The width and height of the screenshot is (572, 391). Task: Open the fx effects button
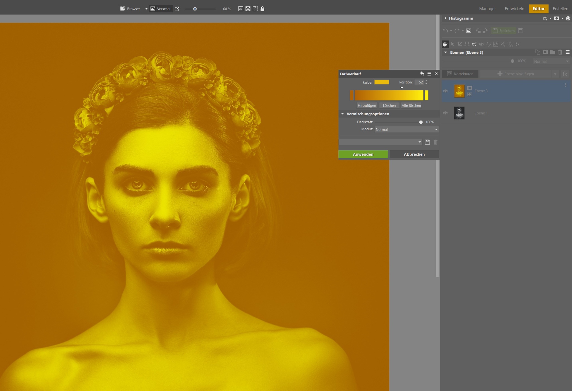565,74
